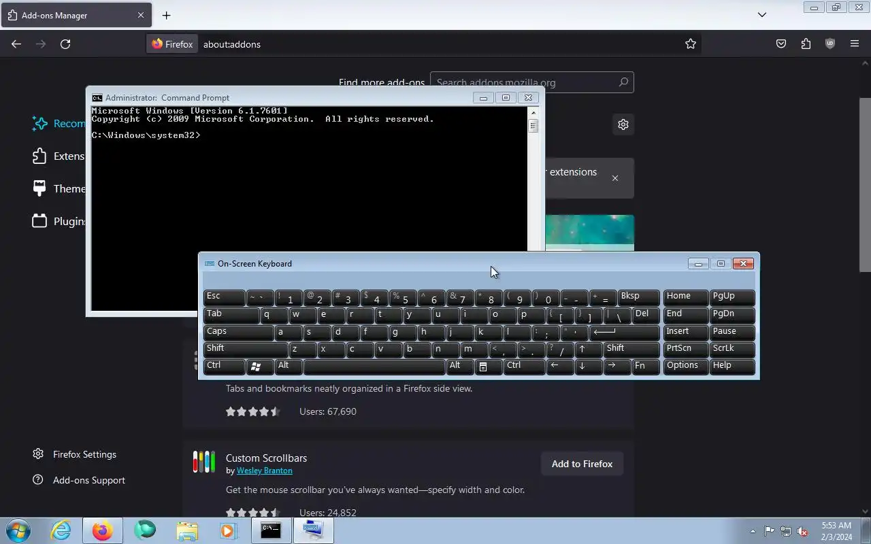Tap the Enter key on On-Screen Keyboard
The width and height of the screenshot is (871, 544).
tap(625, 333)
